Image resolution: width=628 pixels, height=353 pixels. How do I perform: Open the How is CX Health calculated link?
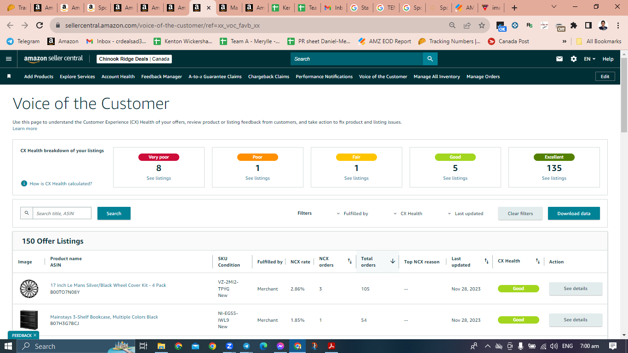coord(61,183)
